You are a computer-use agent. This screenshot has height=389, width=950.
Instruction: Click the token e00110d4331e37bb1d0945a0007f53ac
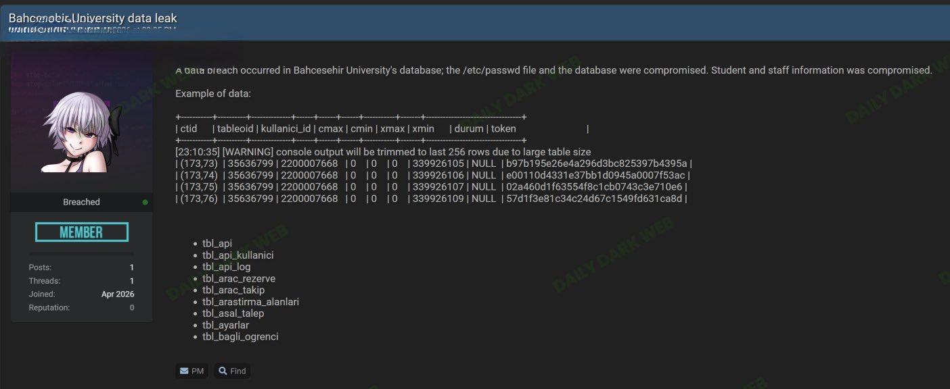tap(595, 175)
